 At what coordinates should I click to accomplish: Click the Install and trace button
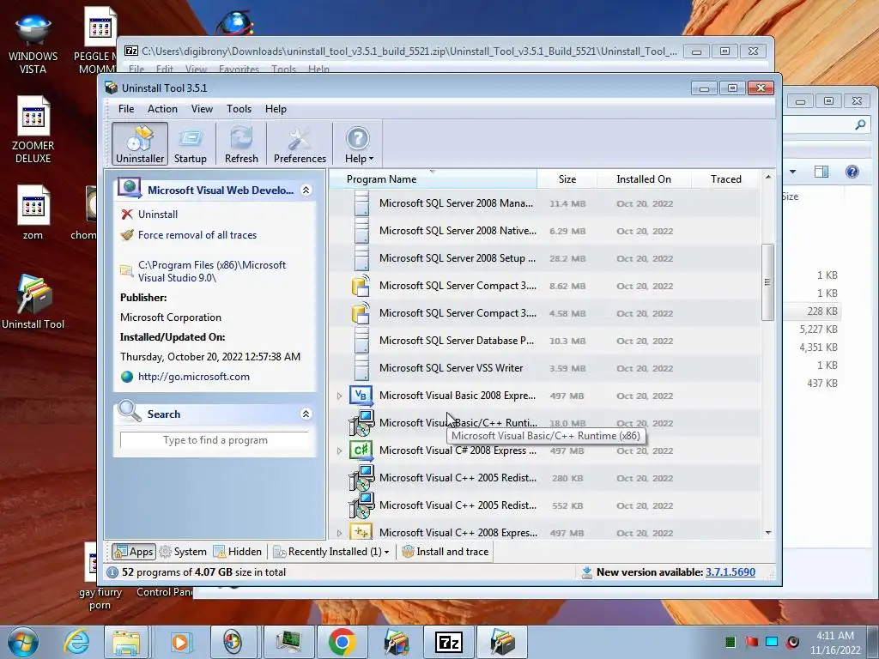coord(446,552)
